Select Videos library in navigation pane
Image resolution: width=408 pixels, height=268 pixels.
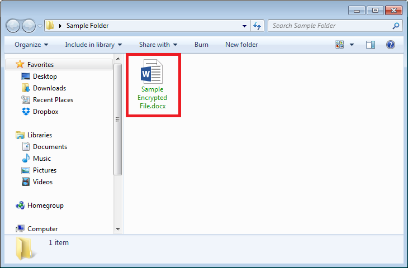(x=42, y=182)
